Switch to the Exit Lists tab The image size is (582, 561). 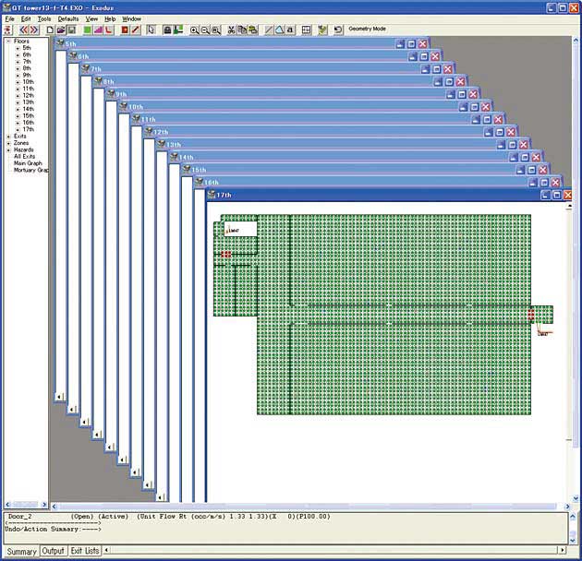pyautogui.click(x=85, y=551)
